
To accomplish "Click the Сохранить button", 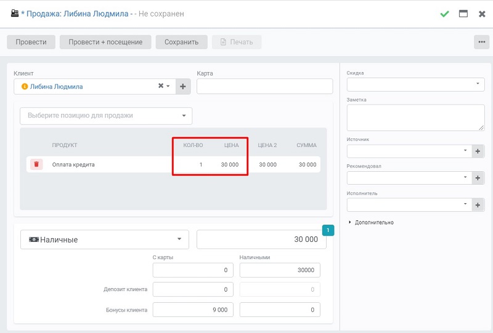I will (181, 42).
